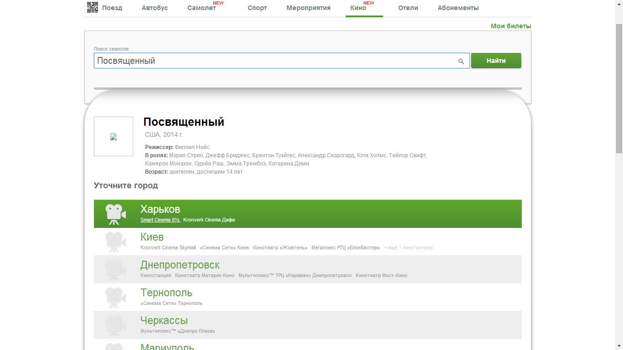This screenshot has width=623, height=350.
Task: Open Кинотеатр Мост-Кино link
Action: [381, 275]
